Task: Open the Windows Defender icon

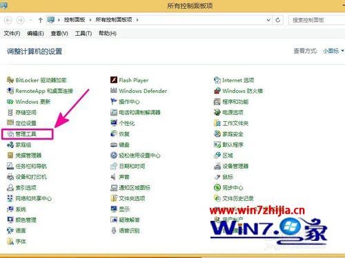Action: coord(114,91)
